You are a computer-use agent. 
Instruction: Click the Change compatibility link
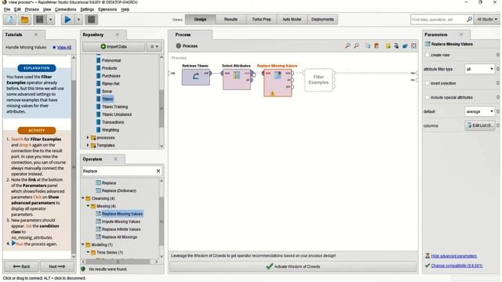click(457, 266)
